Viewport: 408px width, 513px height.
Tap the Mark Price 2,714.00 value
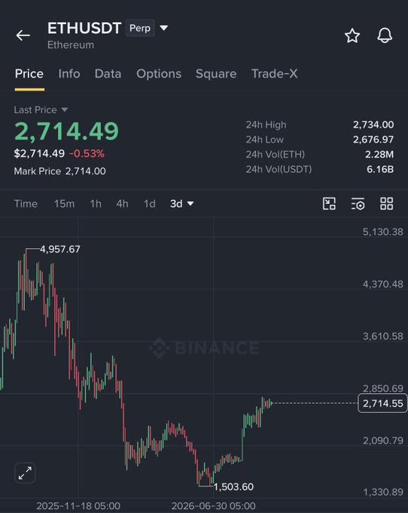[x=86, y=171]
